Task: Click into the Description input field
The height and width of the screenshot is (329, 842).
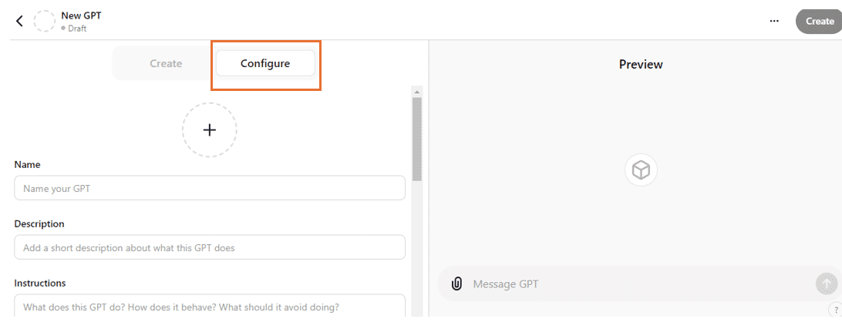Action: [210, 247]
